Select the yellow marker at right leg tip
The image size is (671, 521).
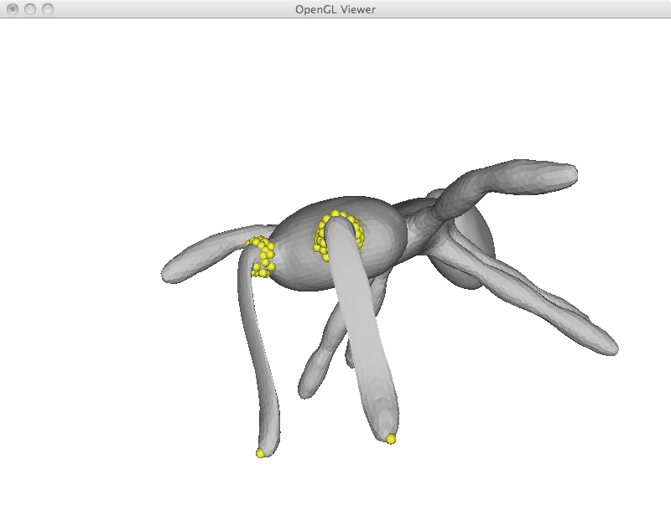pos(391,439)
